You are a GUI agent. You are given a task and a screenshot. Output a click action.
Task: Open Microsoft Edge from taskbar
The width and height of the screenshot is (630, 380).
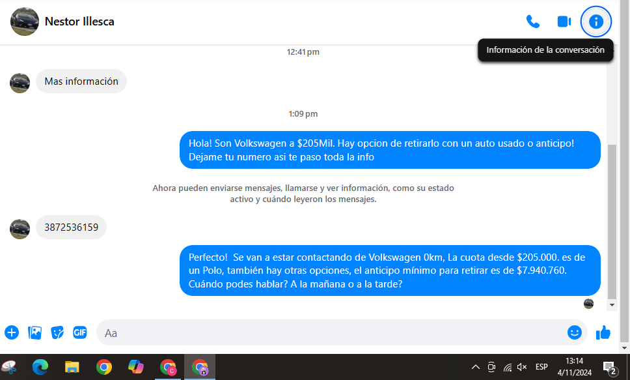point(40,367)
